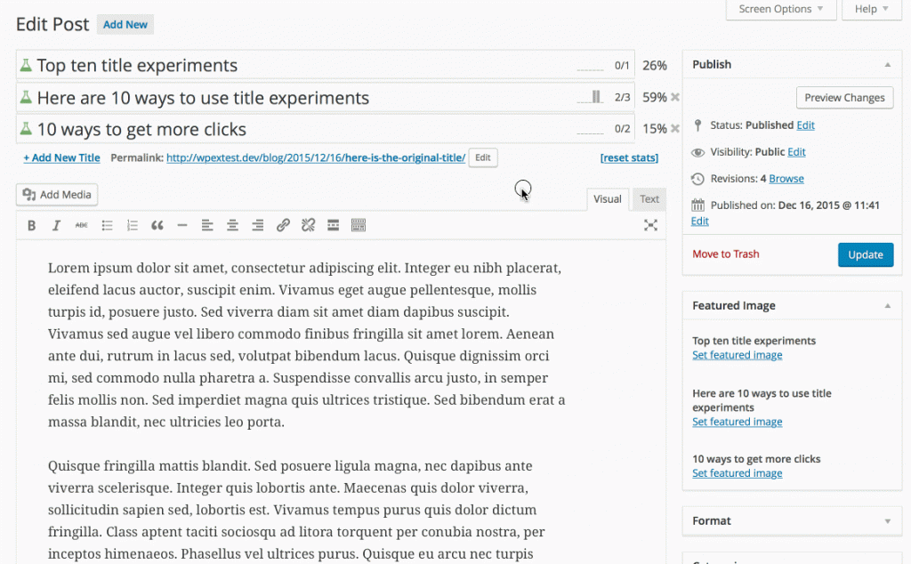
Task: Remove the '10 ways to get more clicks' title
Action: 674,127
